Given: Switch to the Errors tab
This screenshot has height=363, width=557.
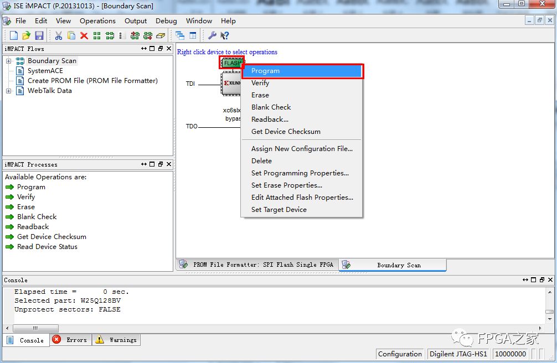Looking at the screenshot, I should coord(71,340).
